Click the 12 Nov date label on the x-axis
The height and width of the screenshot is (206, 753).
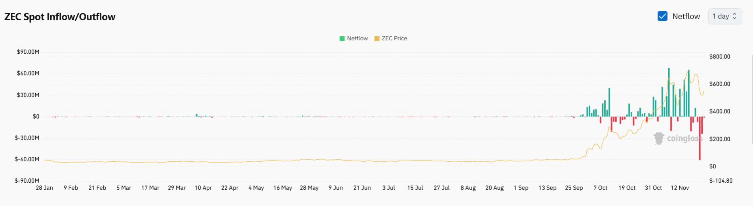point(680,188)
